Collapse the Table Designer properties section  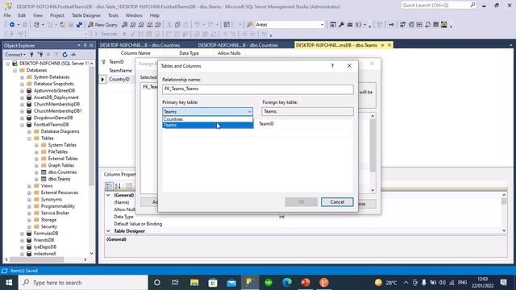108,231
